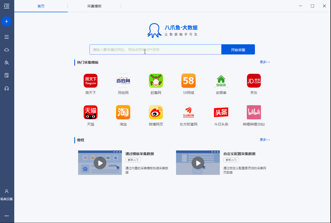This screenshot has height=223, width=331.
Task: Click the 房天下 label text
Action: coord(91,93)
